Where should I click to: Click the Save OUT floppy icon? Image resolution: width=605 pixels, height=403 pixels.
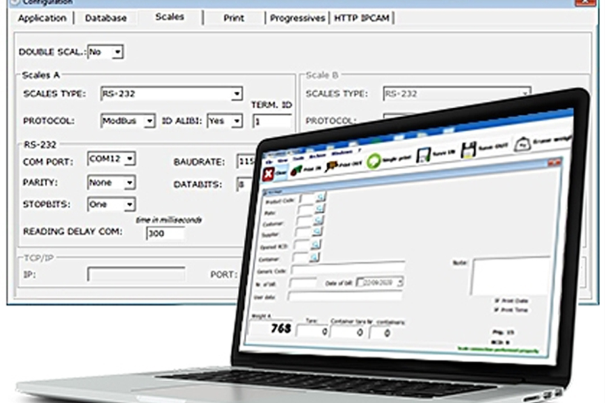click(x=469, y=150)
